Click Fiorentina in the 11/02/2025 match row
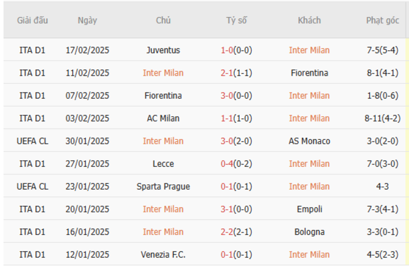This screenshot has width=409, height=269. tap(309, 73)
